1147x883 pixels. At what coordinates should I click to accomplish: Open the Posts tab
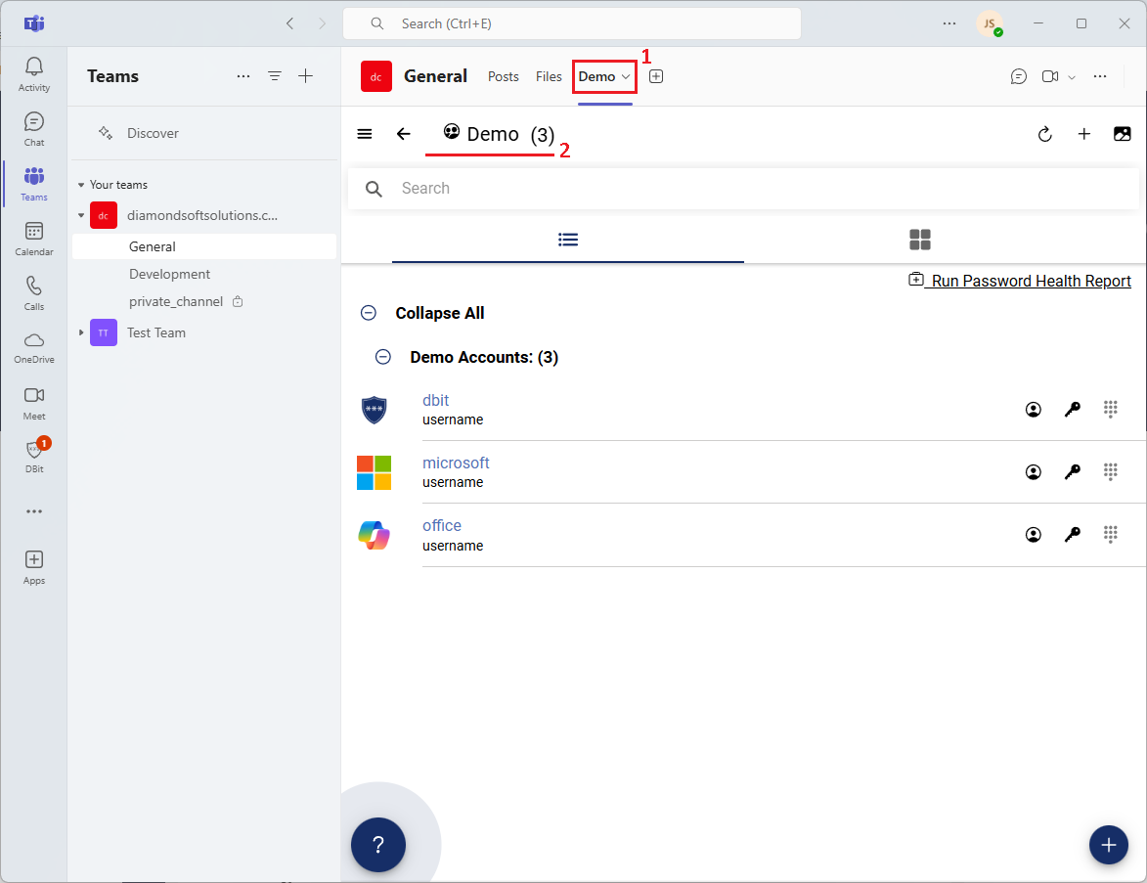(x=504, y=77)
